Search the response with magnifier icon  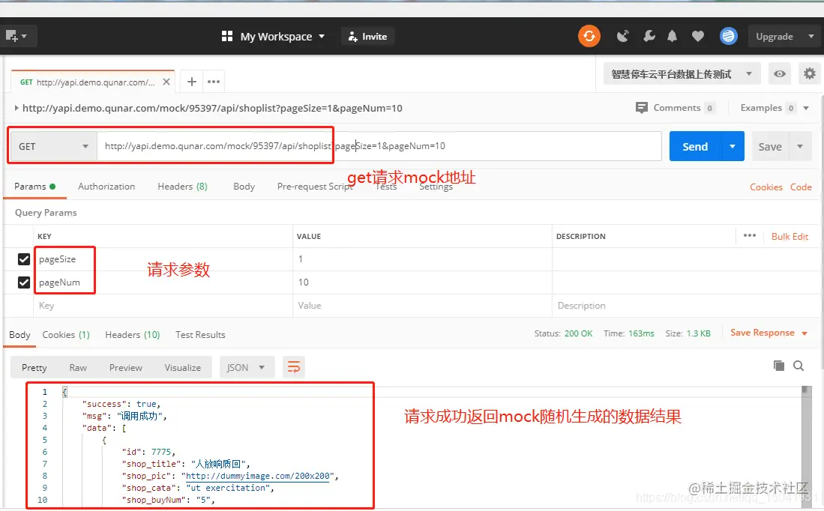[799, 366]
